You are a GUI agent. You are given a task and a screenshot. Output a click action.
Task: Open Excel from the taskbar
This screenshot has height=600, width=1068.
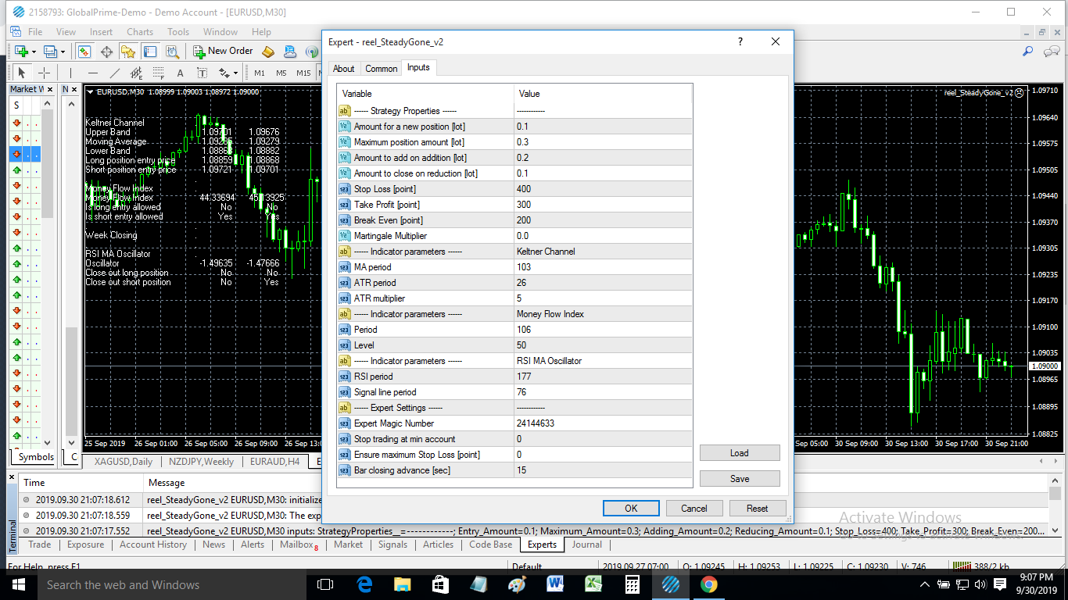(x=594, y=584)
